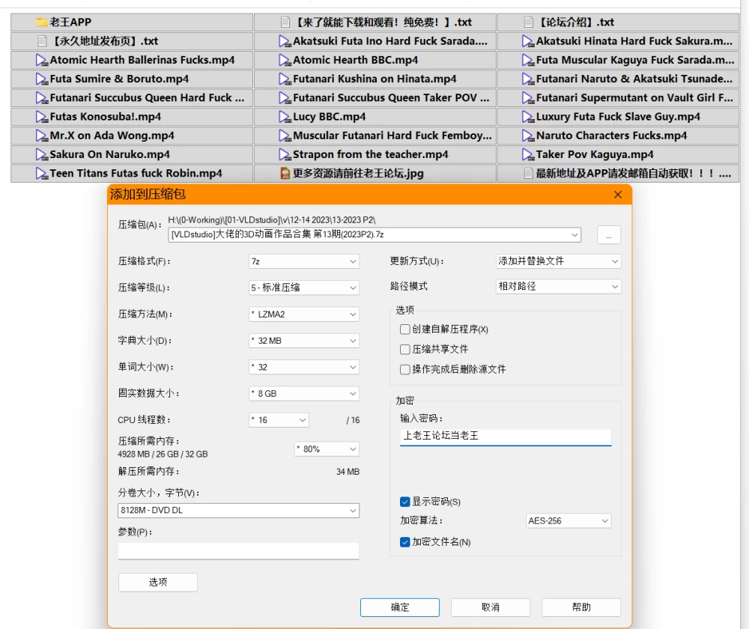This screenshot has height=629, width=749.
Task: Open the CPU 线程数 16 dropdown
Action: point(279,420)
